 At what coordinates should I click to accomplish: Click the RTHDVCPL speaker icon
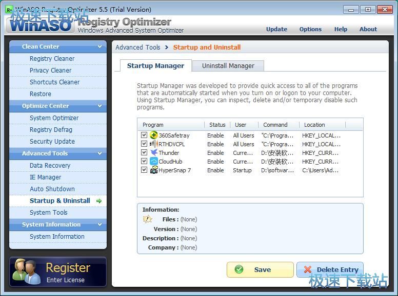click(153, 144)
